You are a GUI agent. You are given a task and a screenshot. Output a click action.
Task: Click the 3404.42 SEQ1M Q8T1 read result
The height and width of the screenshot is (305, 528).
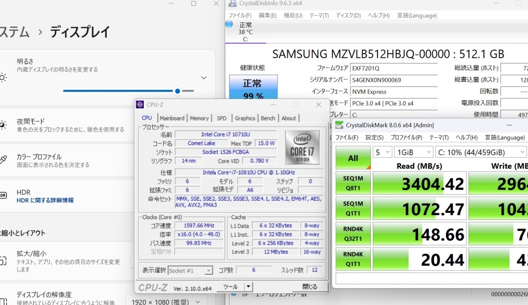(x=419, y=183)
